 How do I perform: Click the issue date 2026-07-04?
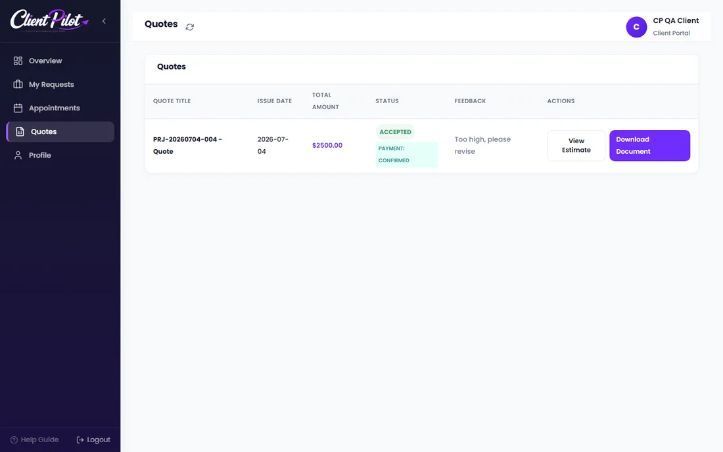pyautogui.click(x=273, y=146)
